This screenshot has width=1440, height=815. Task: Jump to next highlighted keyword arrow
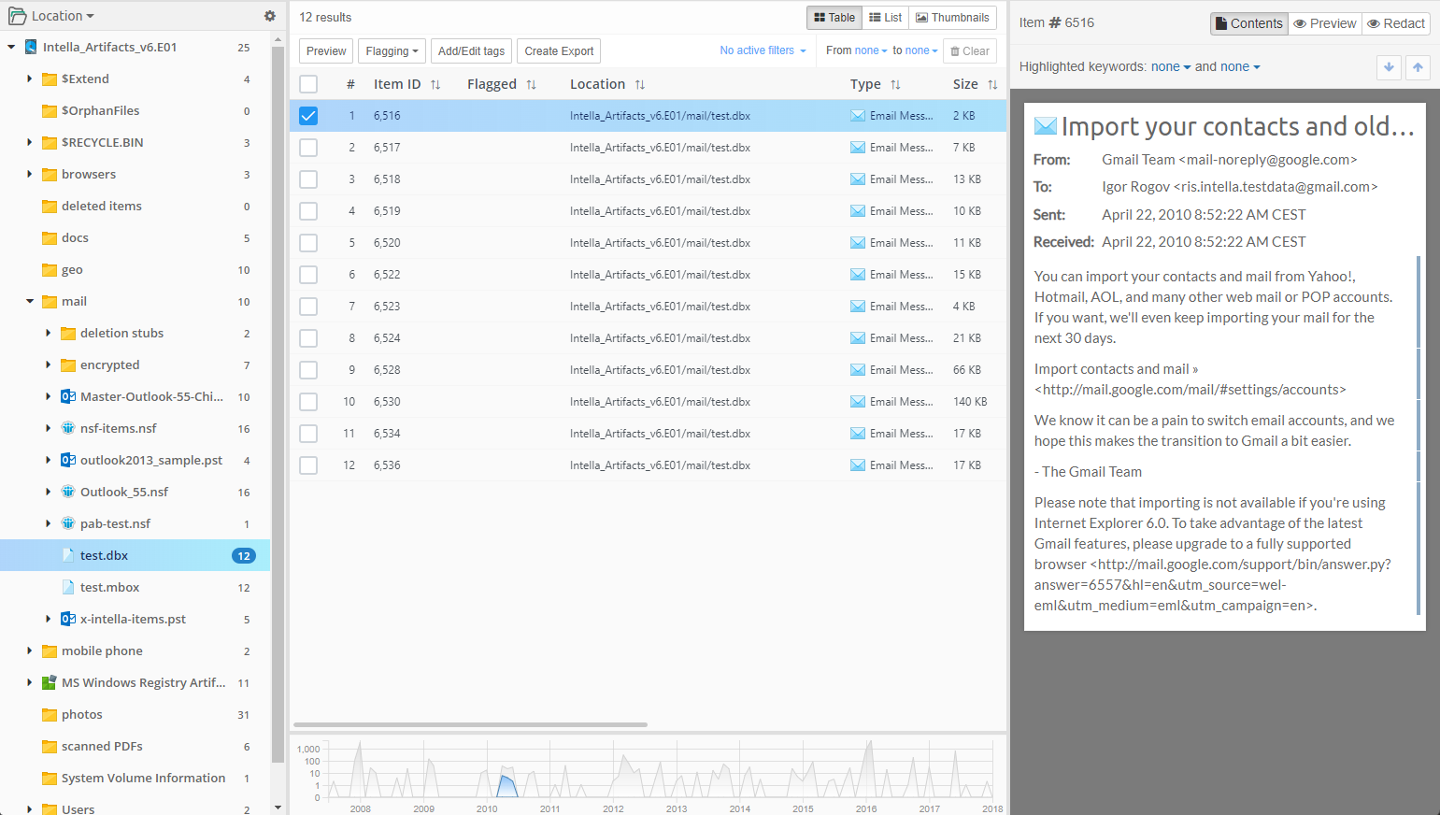[1389, 67]
